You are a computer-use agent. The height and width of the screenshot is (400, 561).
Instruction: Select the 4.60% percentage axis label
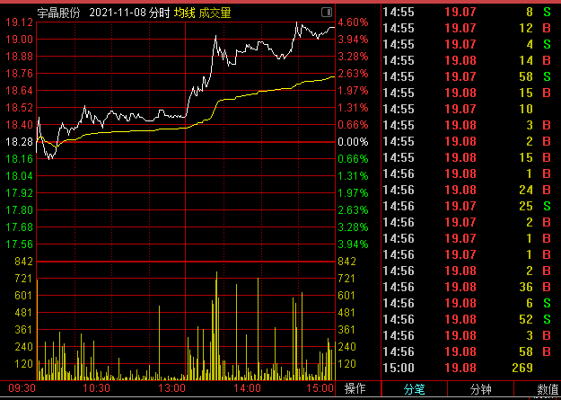(353, 22)
